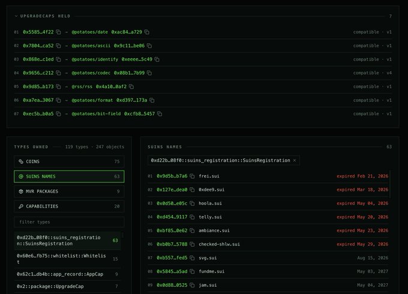The image size is (408, 294).
Task: Copy the 0xd397…173a package address
Action: click(x=152, y=100)
